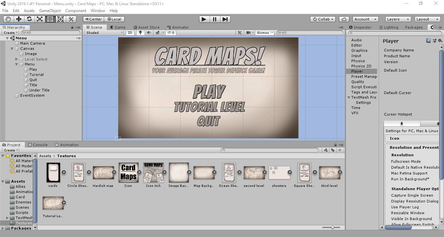Image resolution: width=444 pixels, height=237 pixels.
Task: Open the Player settings gear icon
Action: click(440, 40)
